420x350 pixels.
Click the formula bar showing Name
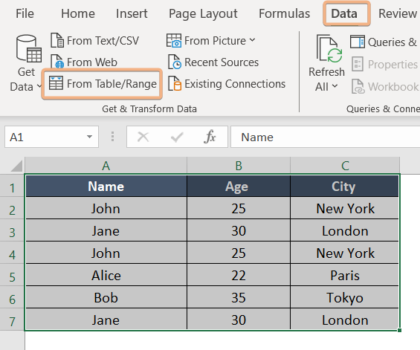pyautogui.click(x=325, y=137)
